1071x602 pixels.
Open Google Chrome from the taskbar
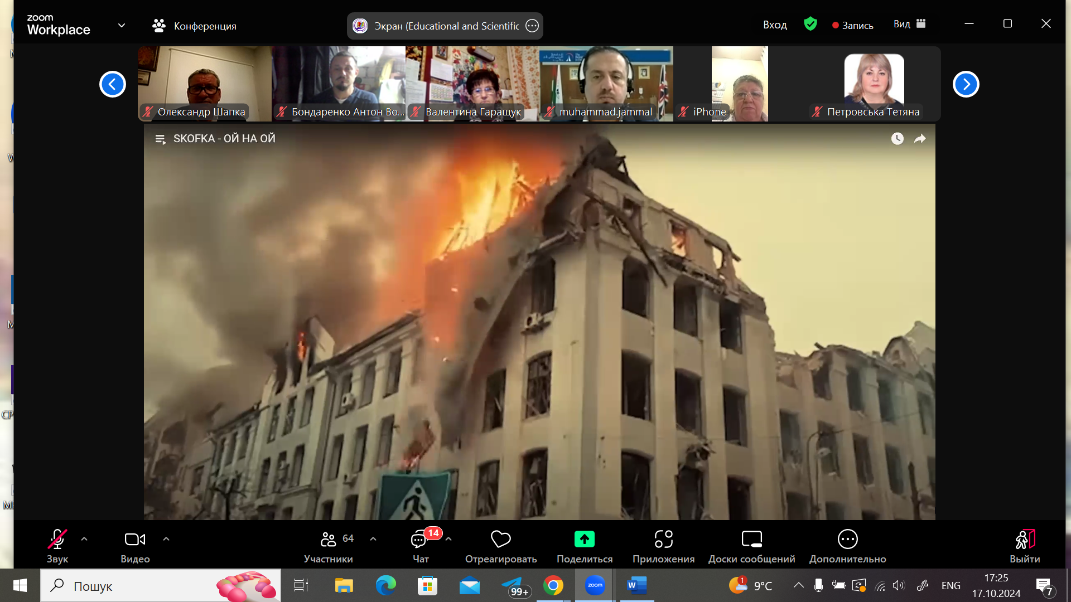(553, 586)
